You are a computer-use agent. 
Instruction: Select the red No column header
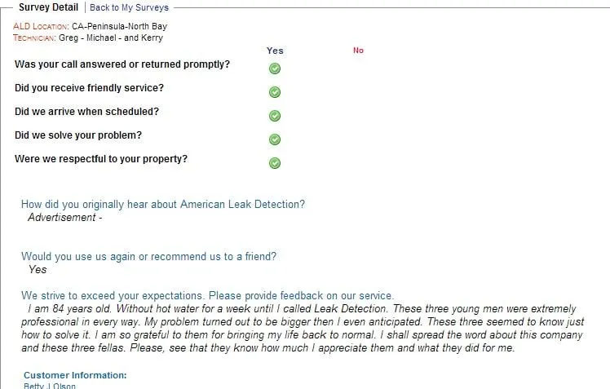358,51
